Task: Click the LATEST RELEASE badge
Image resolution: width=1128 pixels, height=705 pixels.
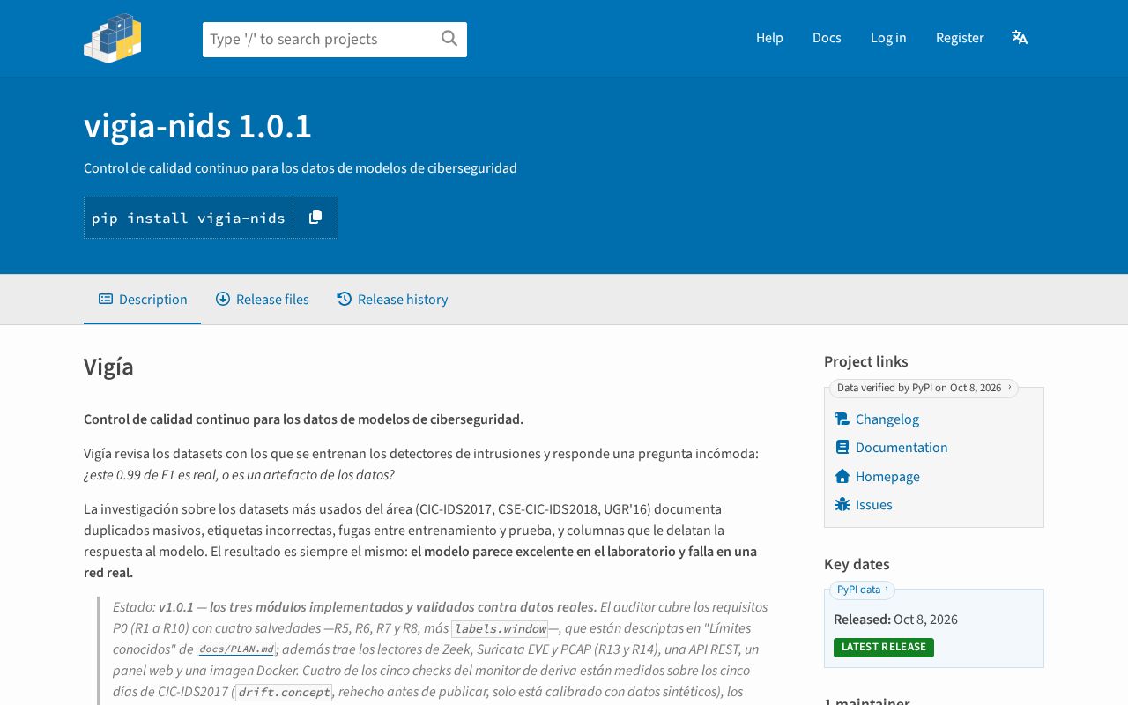Action: tap(884, 648)
